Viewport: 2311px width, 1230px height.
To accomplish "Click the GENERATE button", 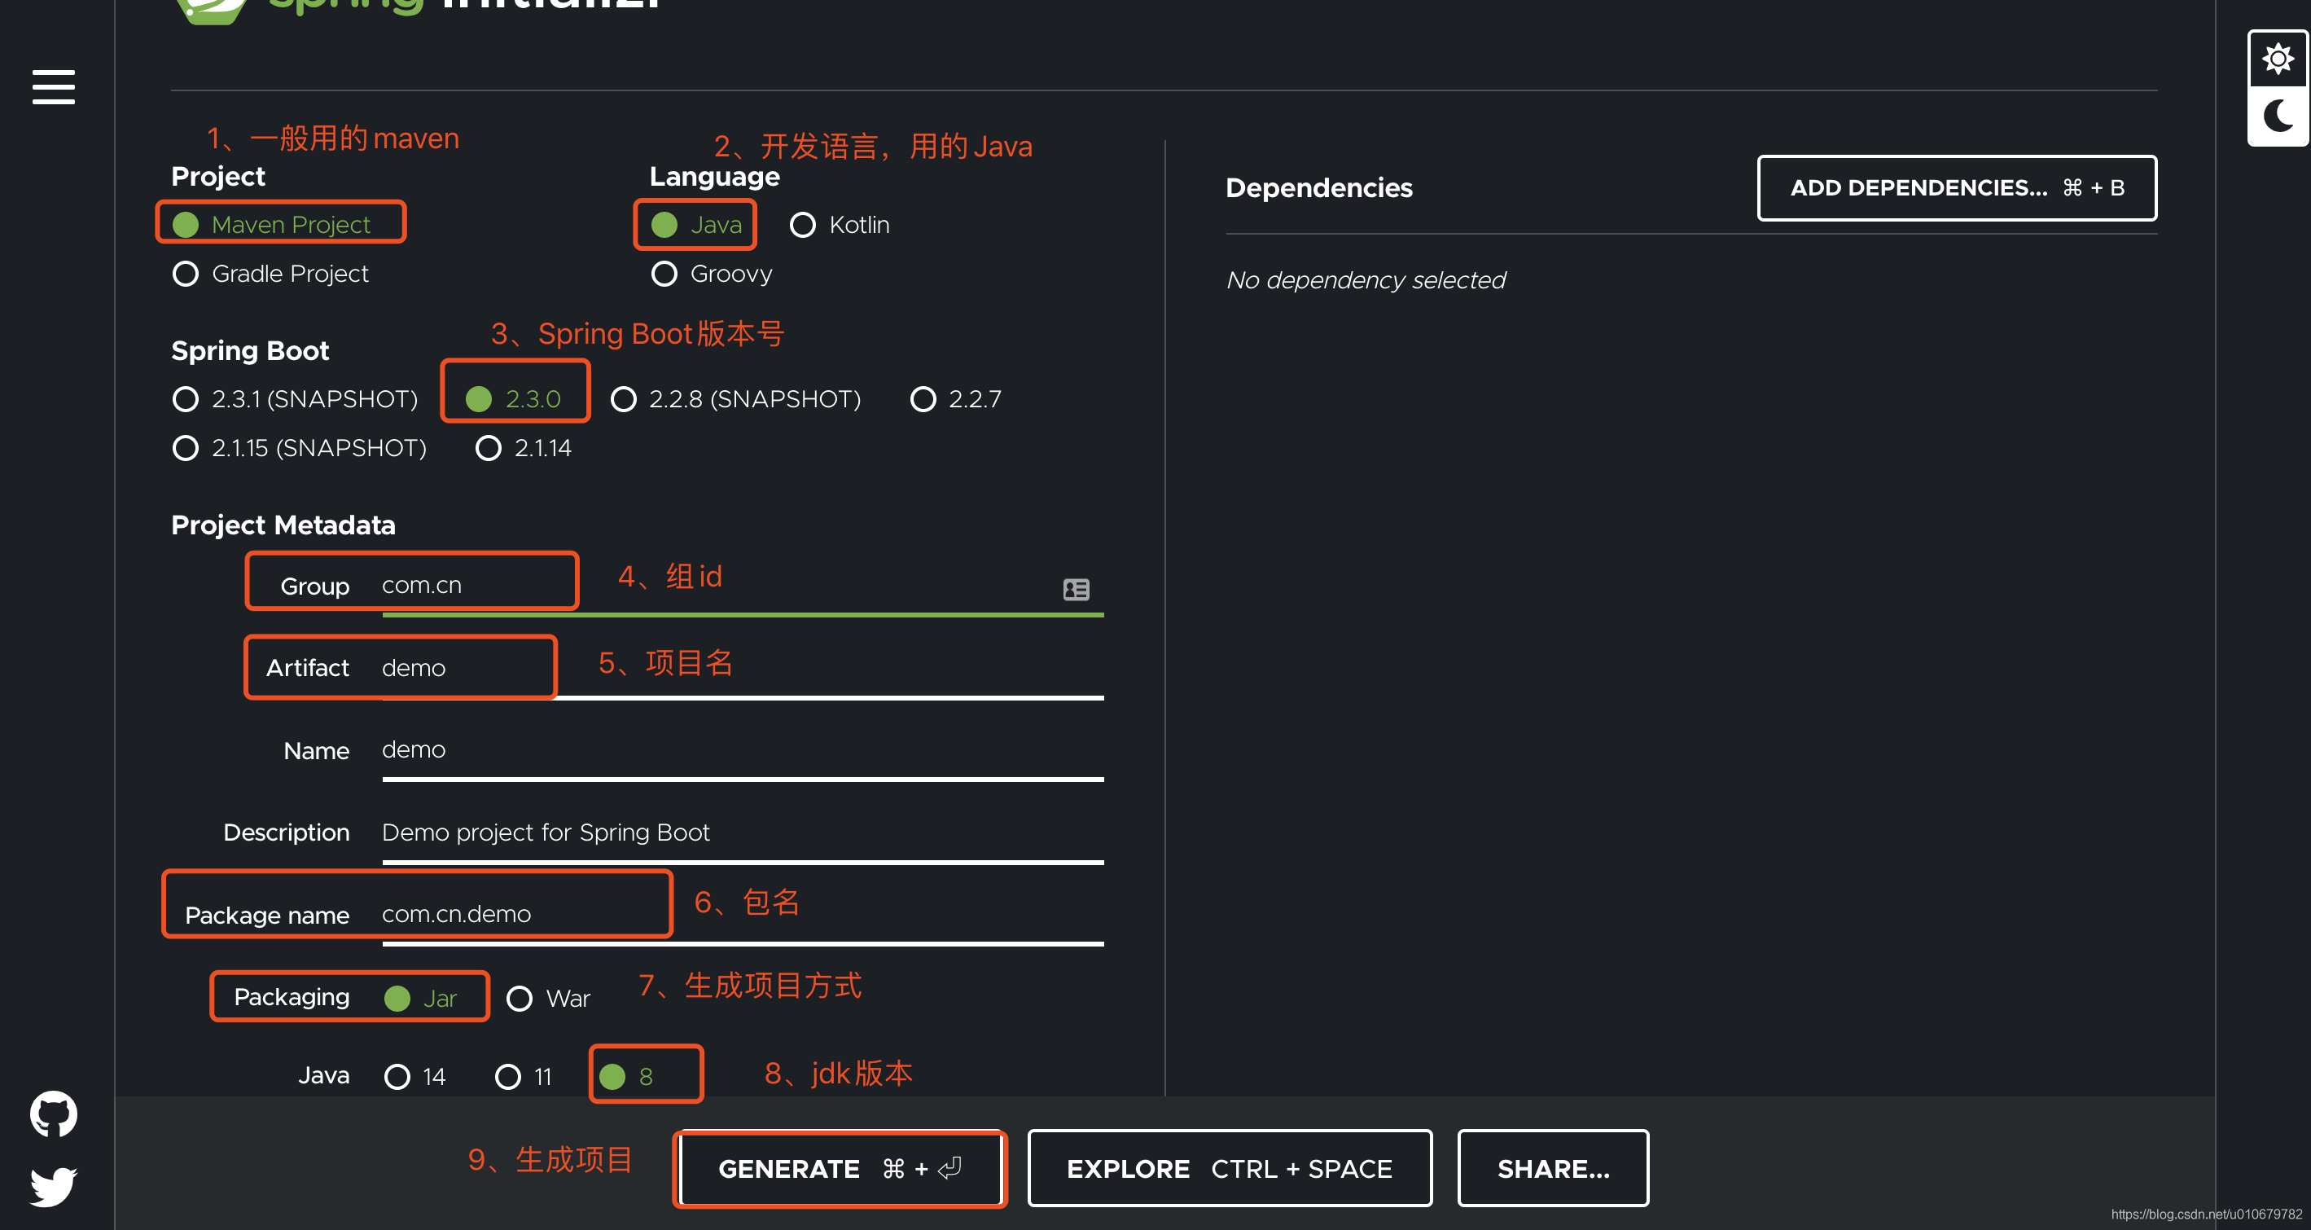I will click(x=840, y=1168).
